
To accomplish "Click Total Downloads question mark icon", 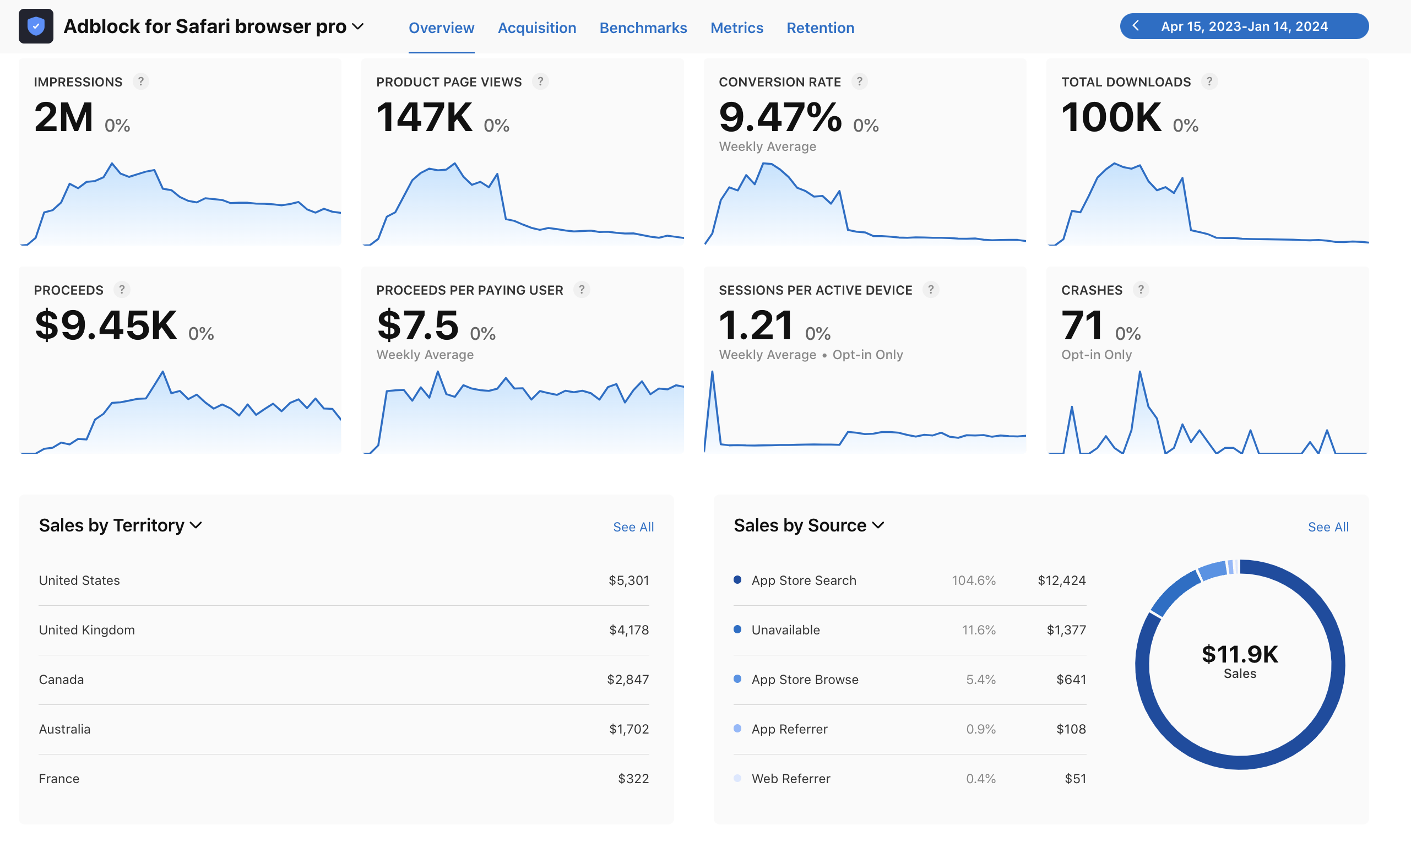I will [x=1209, y=82].
